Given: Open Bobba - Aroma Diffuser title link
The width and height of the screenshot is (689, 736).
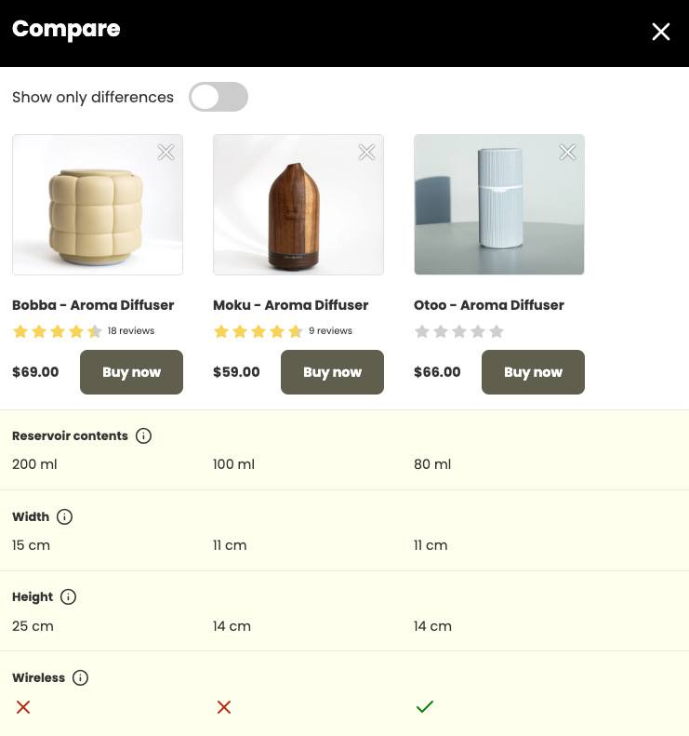Looking at the screenshot, I should (93, 305).
